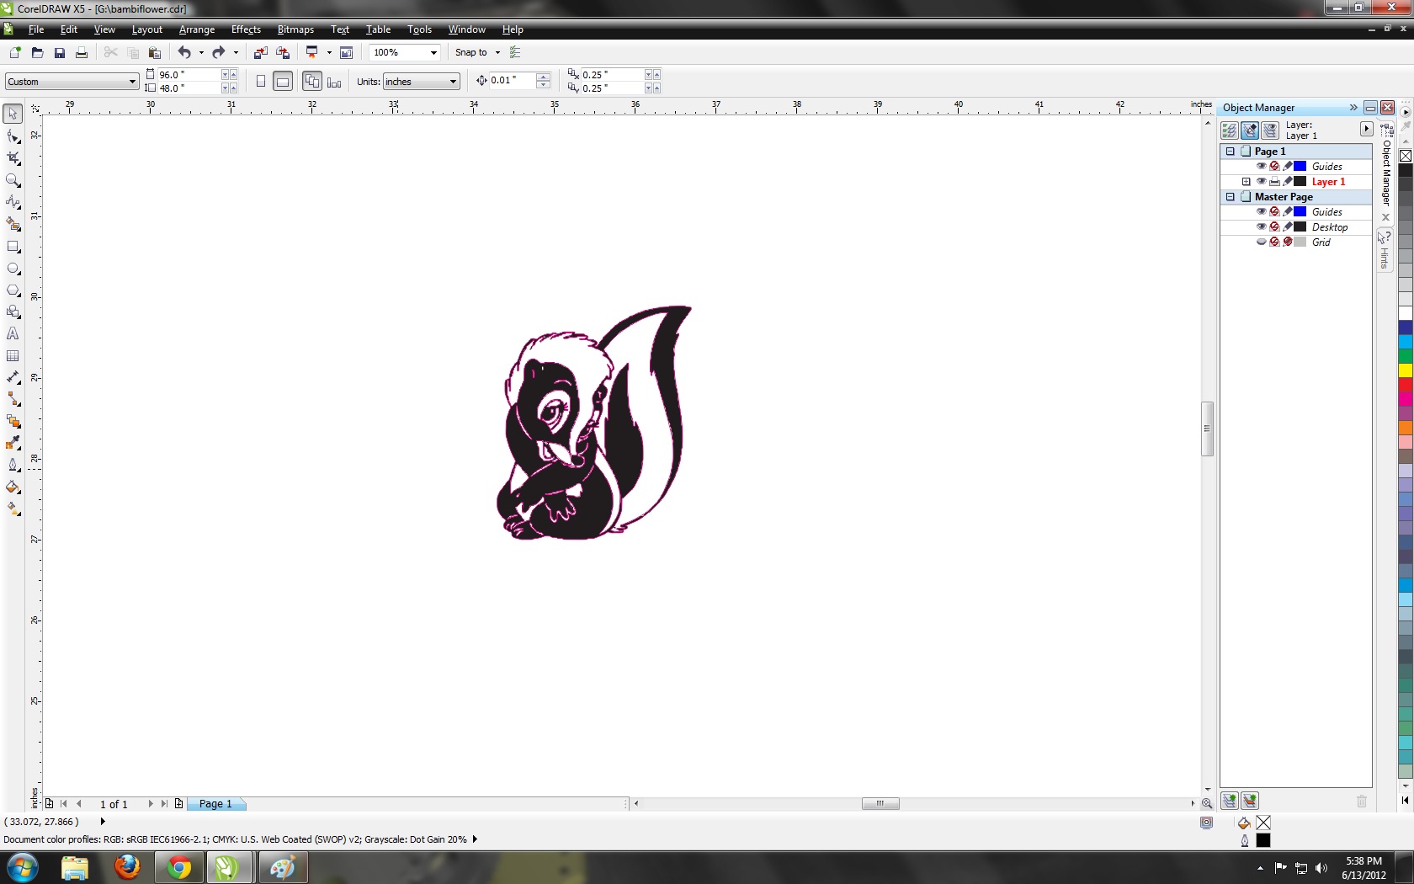The width and height of the screenshot is (1414, 884).
Task: Click the New Layer button
Action: [1230, 801]
